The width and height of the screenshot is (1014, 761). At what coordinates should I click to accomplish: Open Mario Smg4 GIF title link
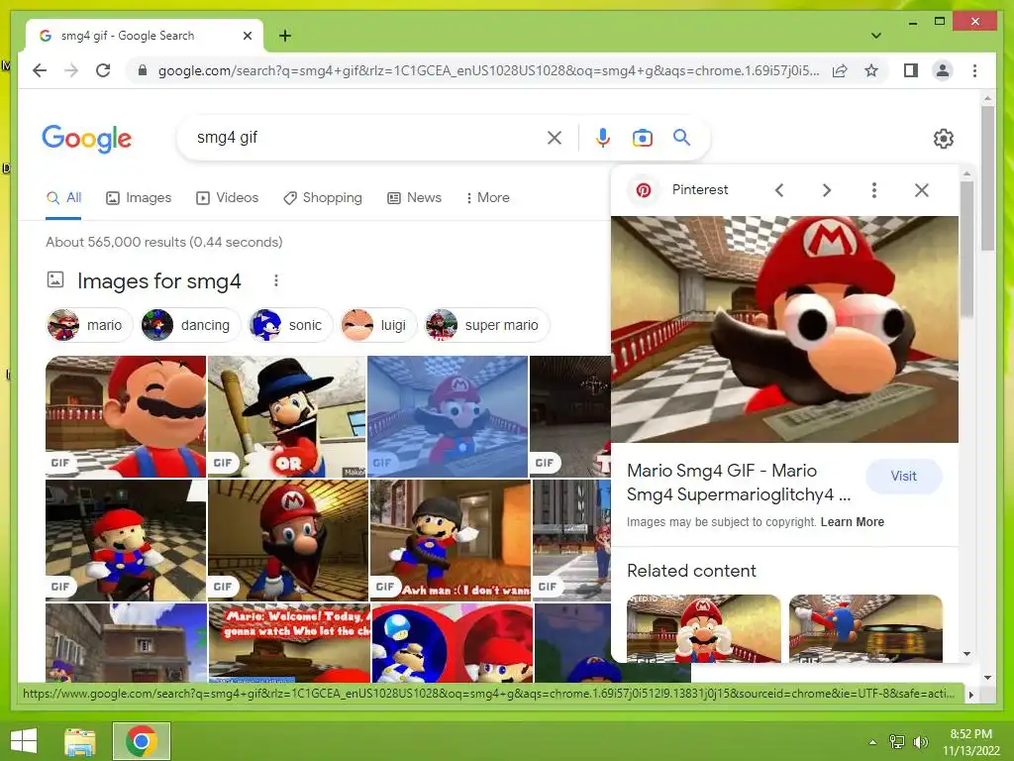(x=739, y=483)
